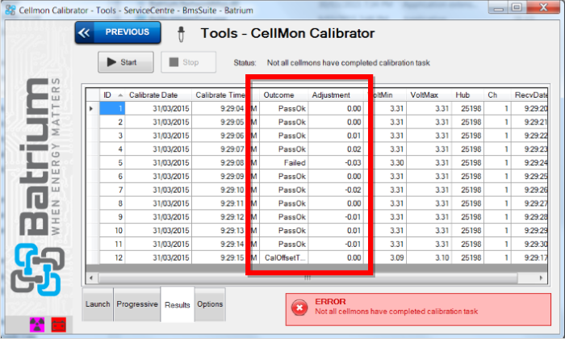Click the VoltMax column header
This screenshot has height=339, width=565.
tap(429, 95)
